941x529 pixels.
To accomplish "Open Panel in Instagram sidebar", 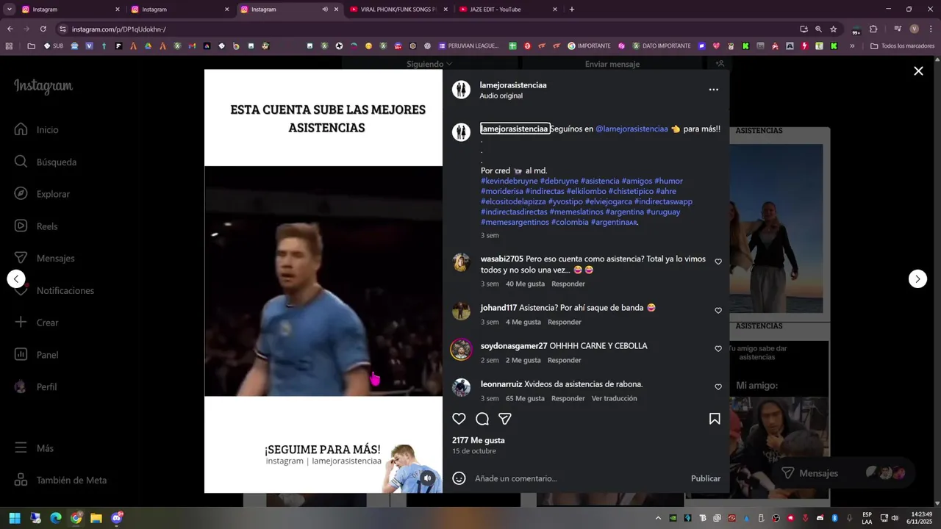I will 37,355.
